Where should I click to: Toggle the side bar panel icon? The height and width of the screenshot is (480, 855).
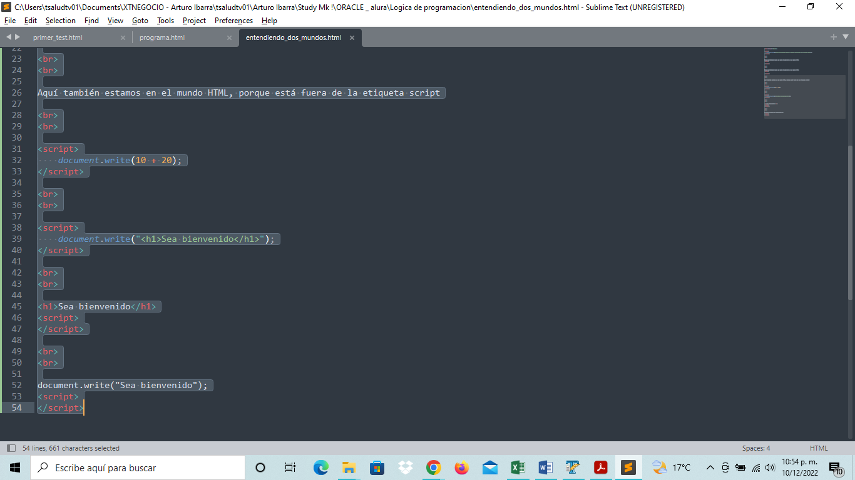[11, 448]
